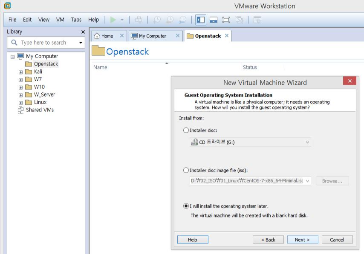Viewport: 364px width, 254px height.
Task: Click the Take Snapshot toolbar icon
Action: click(x=157, y=20)
